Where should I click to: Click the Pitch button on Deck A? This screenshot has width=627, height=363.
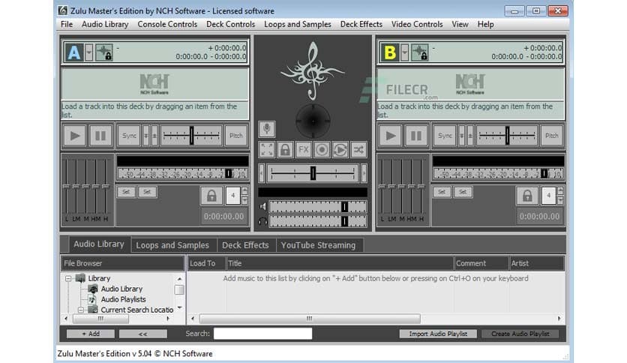tap(236, 136)
